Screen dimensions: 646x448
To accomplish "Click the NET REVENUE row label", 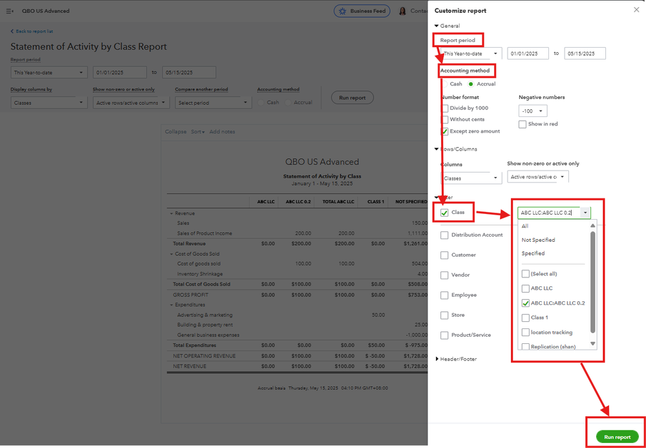I will click(x=189, y=367).
